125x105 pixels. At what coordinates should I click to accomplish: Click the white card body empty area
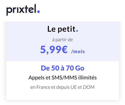62,95
